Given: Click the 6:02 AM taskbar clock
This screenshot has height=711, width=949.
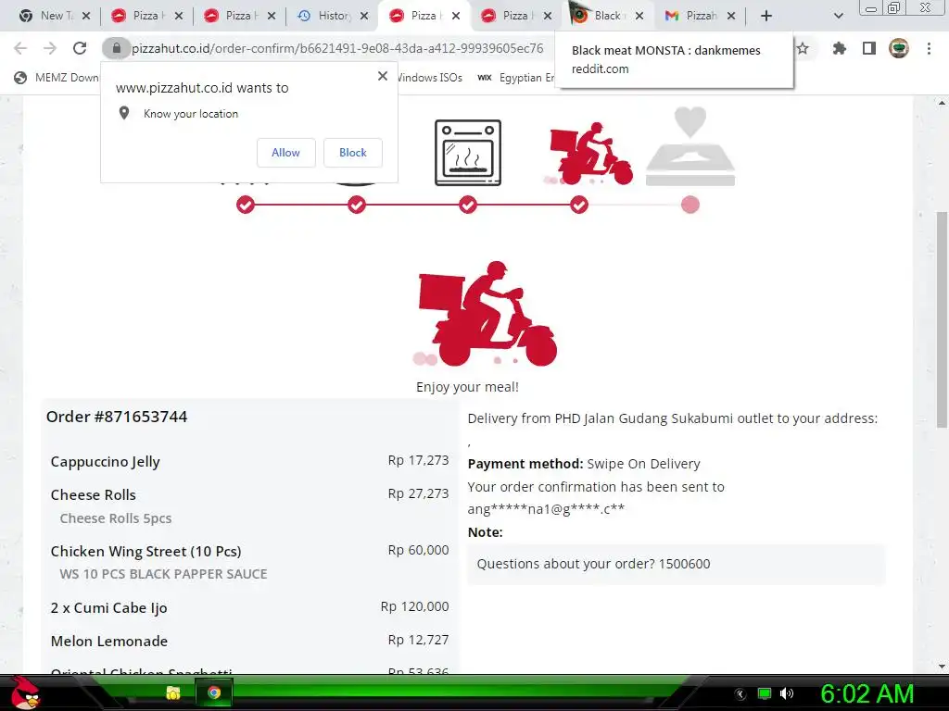Looking at the screenshot, I should [x=867, y=693].
